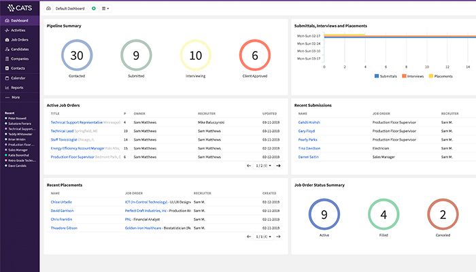Open the dashboard layout menu dropdown
Image resolution: width=476 pixels, height=272 pixels.
[x=105, y=8]
